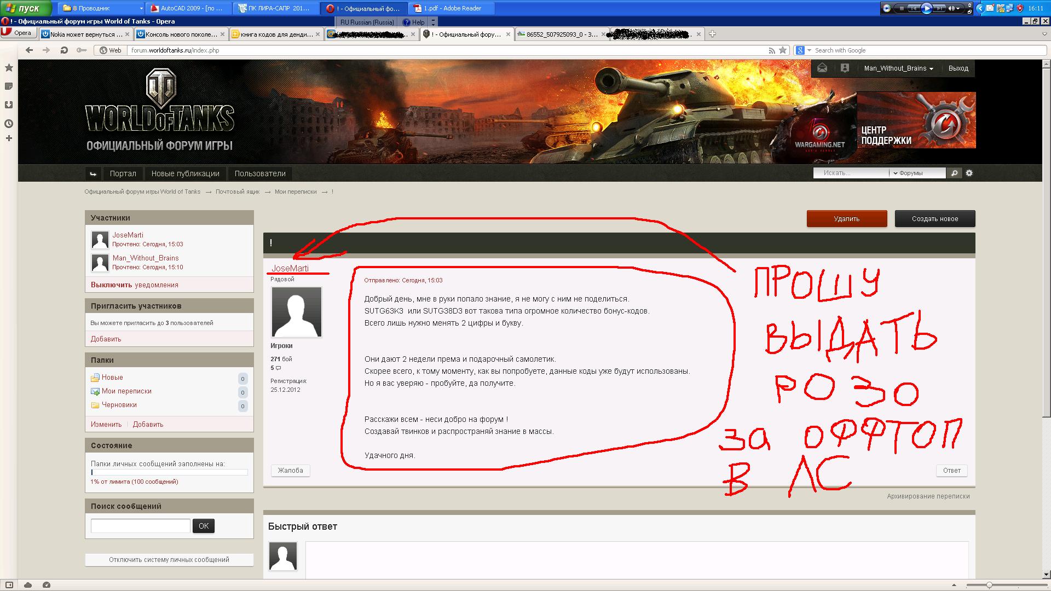Open Выключить уведомления link
Screen dimensions: 1051x591
(135, 285)
